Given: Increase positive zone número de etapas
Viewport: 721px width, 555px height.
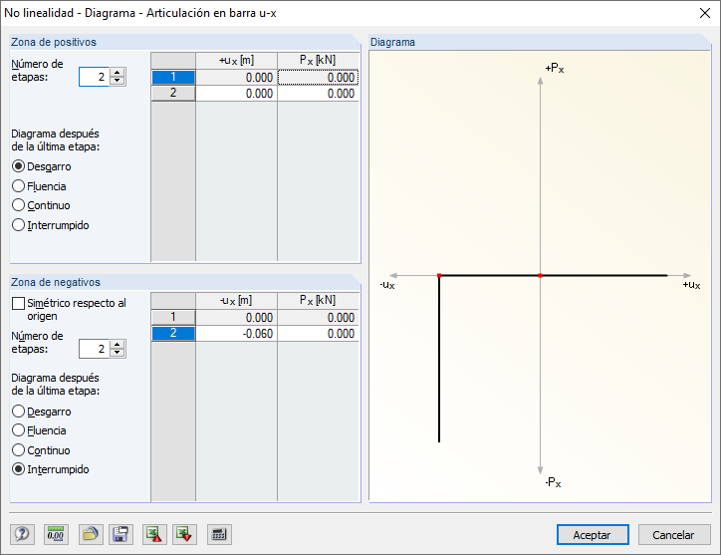Looking at the screenshot, I should pyautogui.click(x=118, y=73).
